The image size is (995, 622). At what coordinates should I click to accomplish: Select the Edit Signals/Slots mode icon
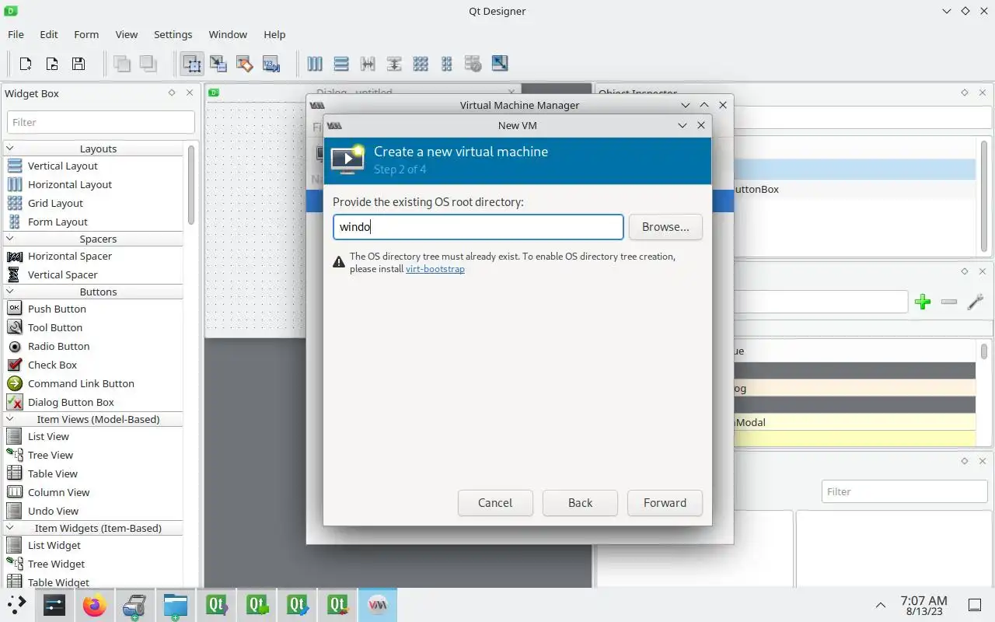pos(218,64)
